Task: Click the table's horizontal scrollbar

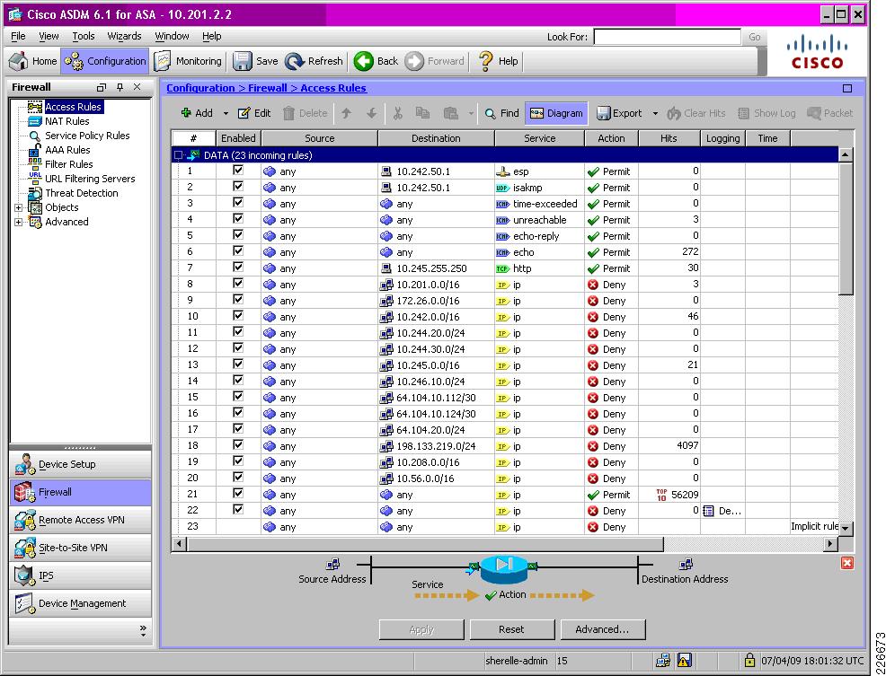Action: (425, 544)
